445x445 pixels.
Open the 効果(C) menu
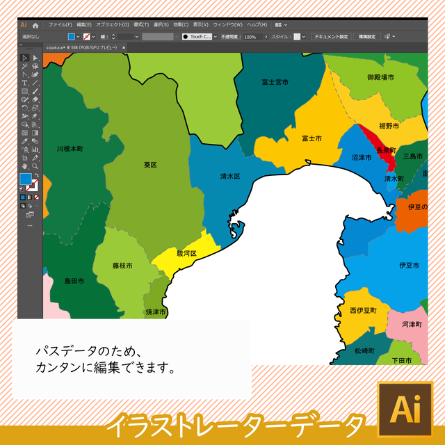tap(181, 25)
